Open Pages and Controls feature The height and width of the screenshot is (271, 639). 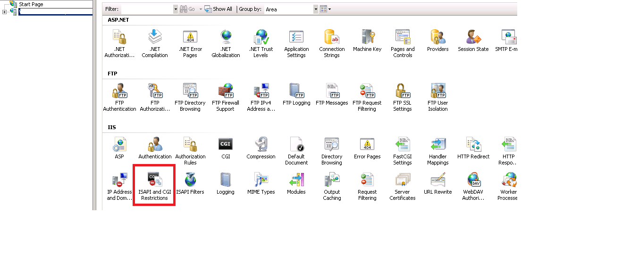click(x=403, y=43)
